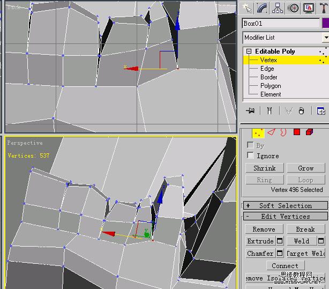Open the Motion command panel tab

pos(293,8)
